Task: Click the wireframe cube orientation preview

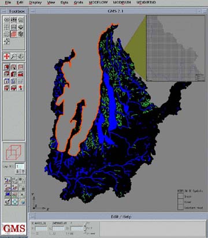Action: [x=14, y=153]
